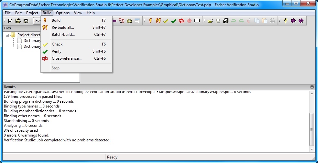This screenshot has width=318, height=163.
Task: Choose Verify in the Build menu
Action: click(56, 51)
